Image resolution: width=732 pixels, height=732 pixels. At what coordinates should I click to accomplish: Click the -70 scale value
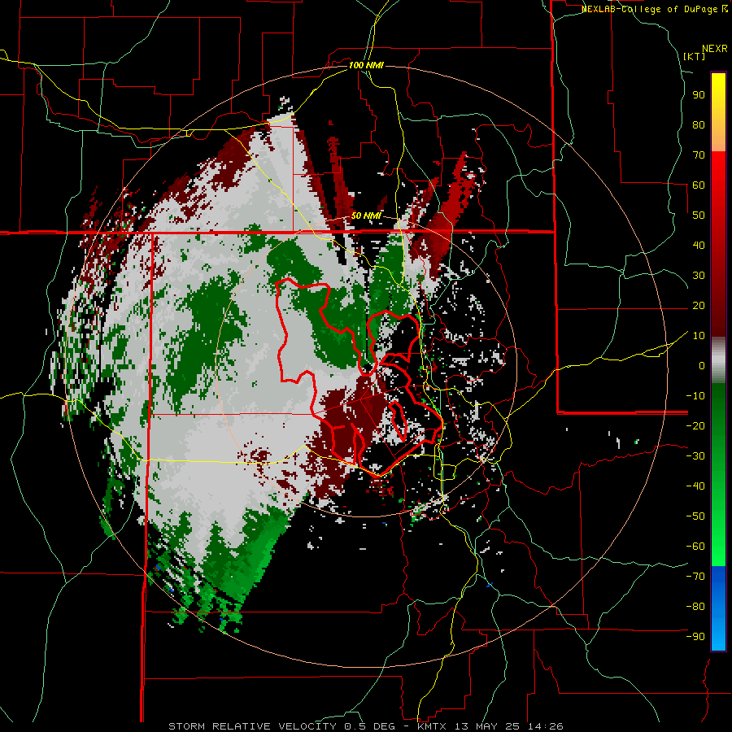point(695,577)
